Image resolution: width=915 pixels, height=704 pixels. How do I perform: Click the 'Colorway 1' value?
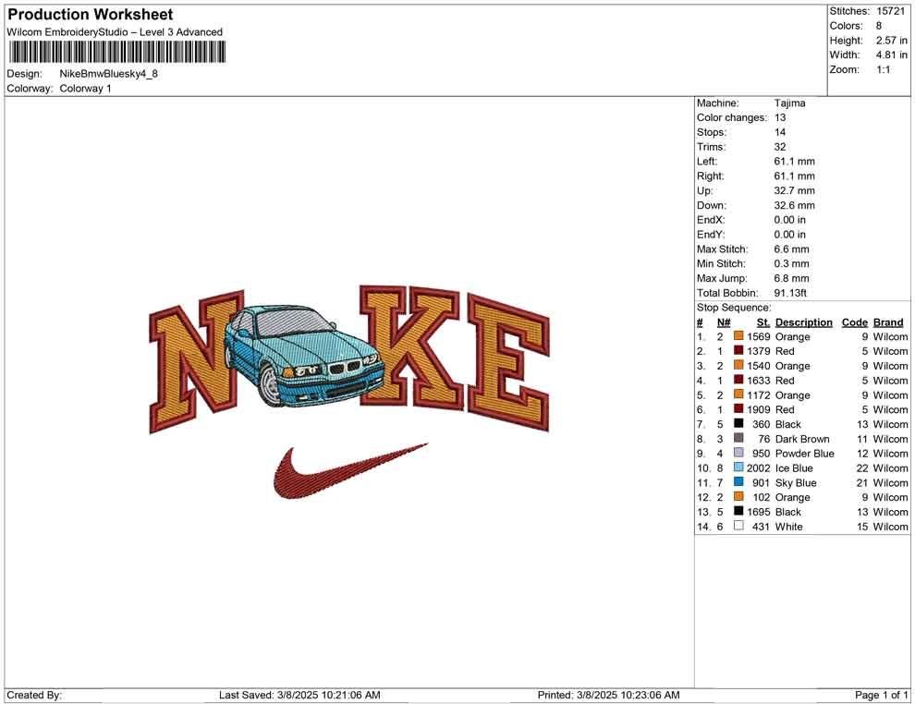pyautogui.click(x=85, y=89)
